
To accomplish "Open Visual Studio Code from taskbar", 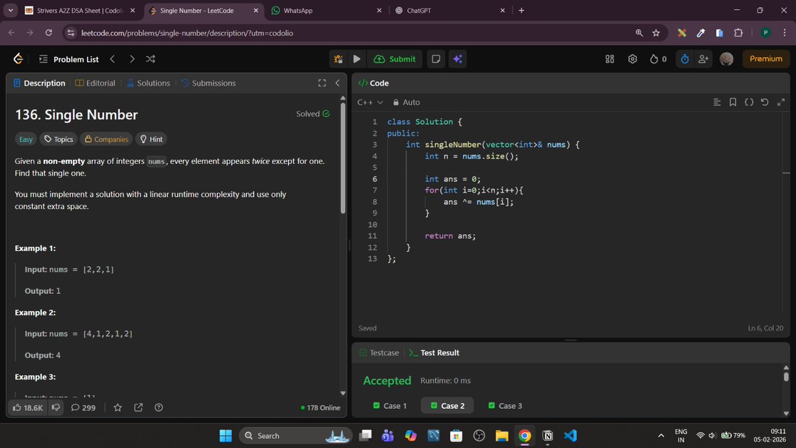I will (570, 435).
